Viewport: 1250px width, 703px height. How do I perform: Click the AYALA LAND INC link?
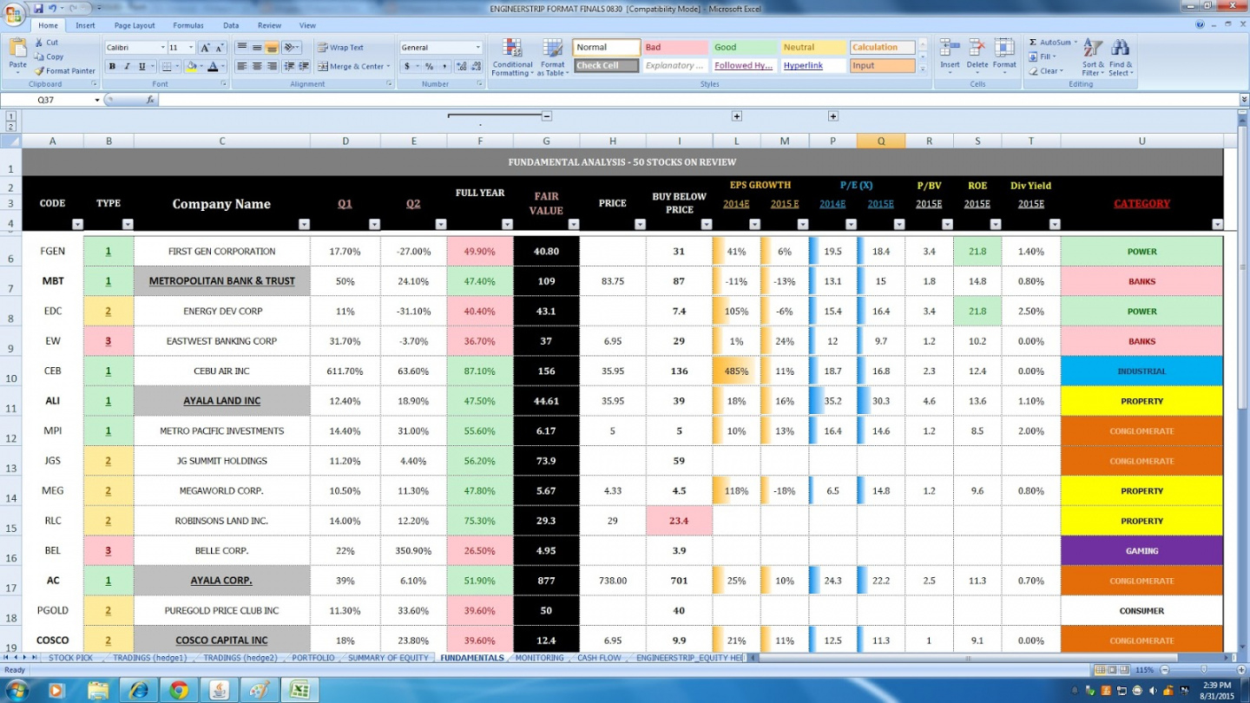click(x=221, y=401)
